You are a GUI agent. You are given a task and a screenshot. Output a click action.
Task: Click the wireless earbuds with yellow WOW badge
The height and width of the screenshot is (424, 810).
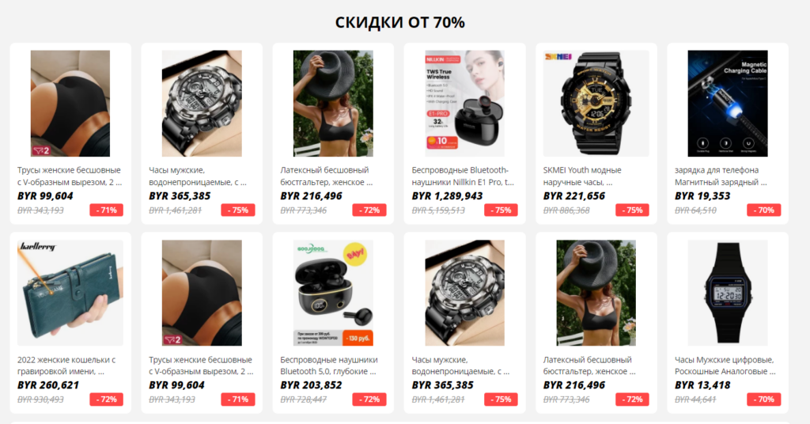333,293
